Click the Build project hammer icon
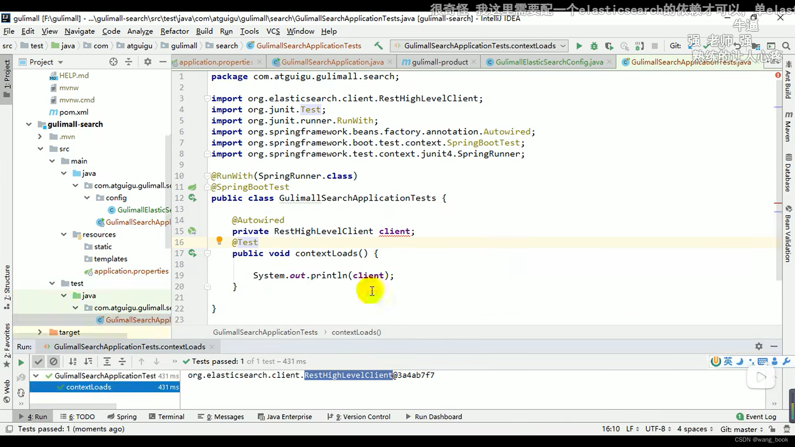Viewport: 795px width, 447px height. coord(378,46)
